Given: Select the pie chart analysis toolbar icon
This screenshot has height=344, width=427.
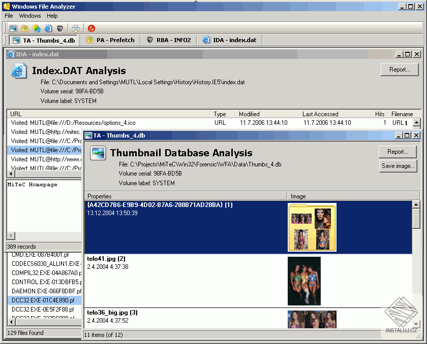Looking at the screenshot, I should pyautogui.click(x=36, y=28).
